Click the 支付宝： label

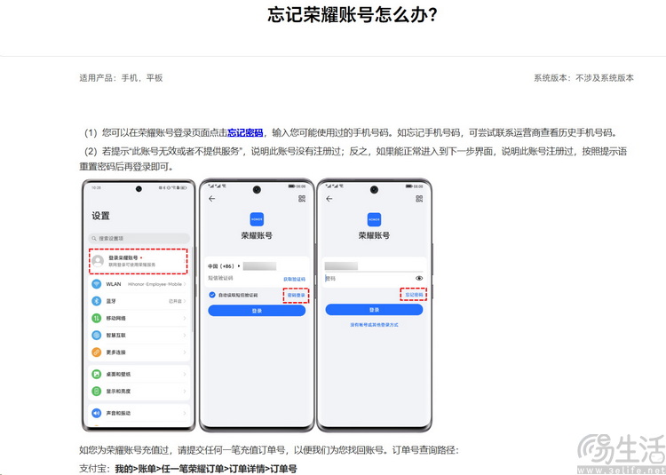[x=96, y=469]
